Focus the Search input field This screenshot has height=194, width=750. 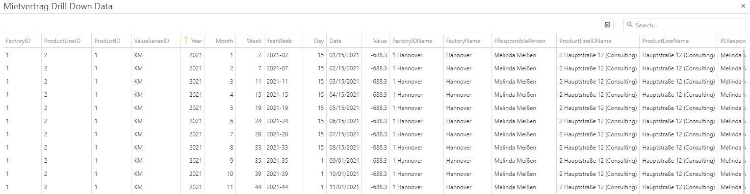click(685, 25)
